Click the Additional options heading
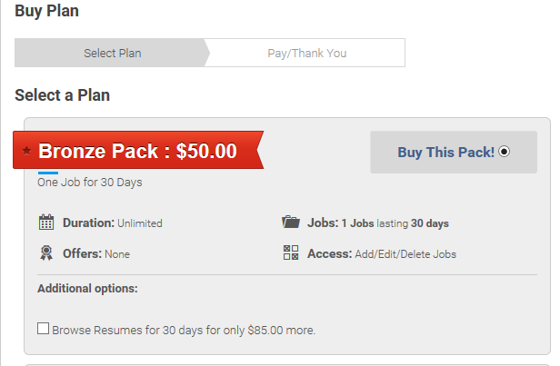This screenshot has height=366, width=560. (87, 288)
